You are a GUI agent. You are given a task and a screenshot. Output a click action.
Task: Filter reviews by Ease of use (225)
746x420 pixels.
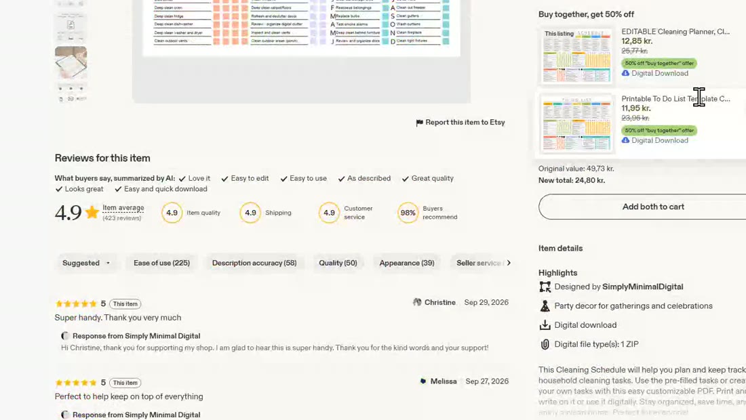162,263
